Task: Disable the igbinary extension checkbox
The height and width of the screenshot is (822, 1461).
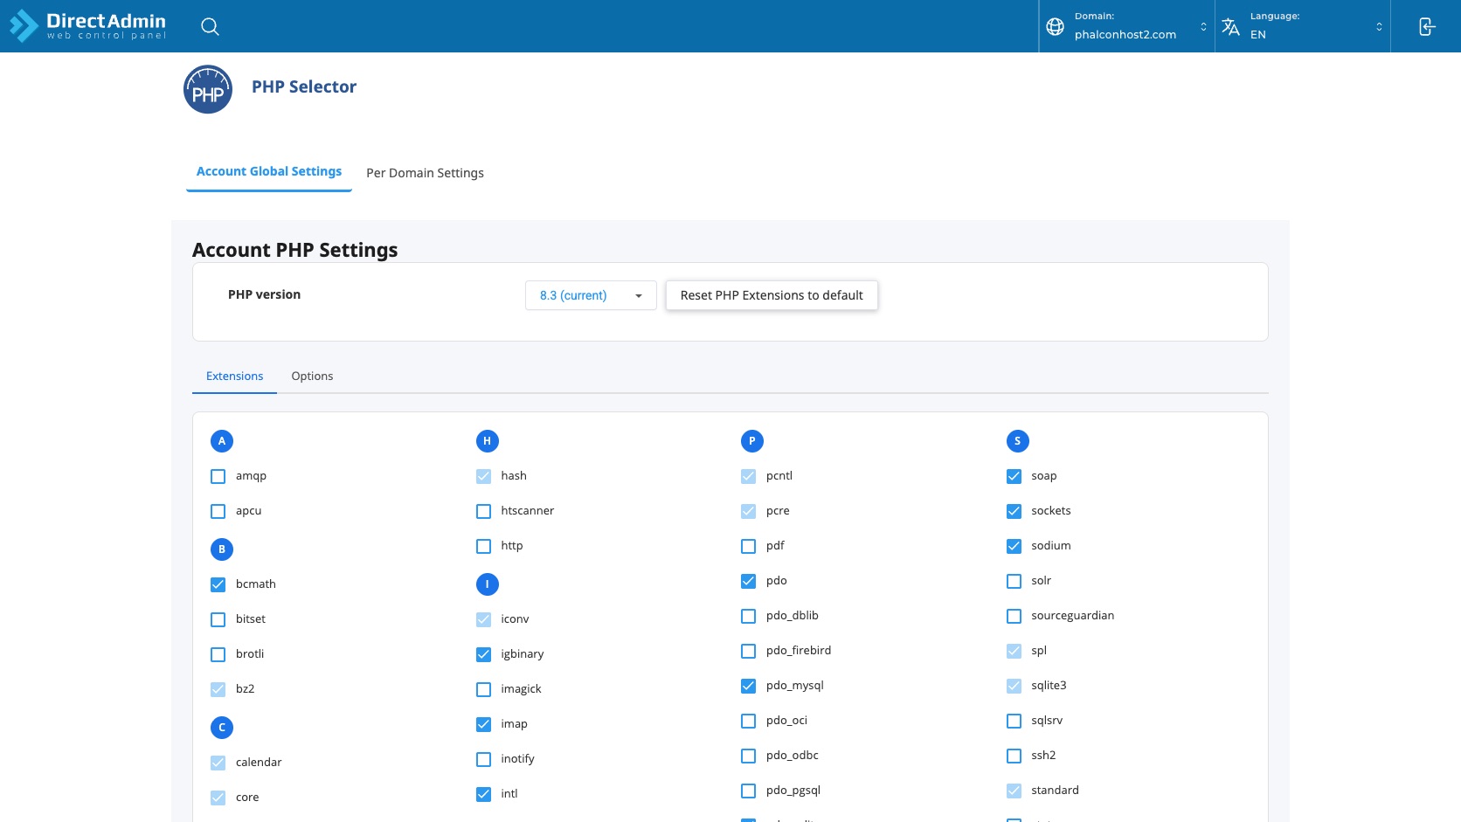Action: (x=484, y=655)
